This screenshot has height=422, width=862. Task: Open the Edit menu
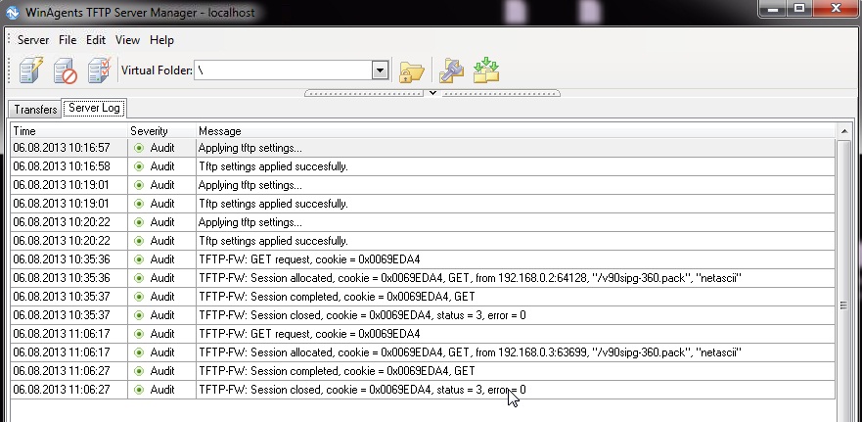[x=96, y=40]
